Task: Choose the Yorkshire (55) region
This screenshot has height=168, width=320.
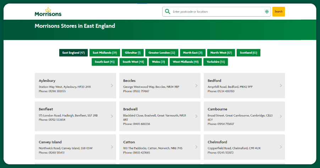Action: [216, 62]
